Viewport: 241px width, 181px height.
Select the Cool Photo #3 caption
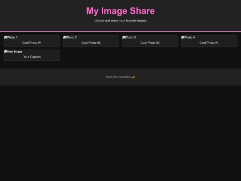150,42
